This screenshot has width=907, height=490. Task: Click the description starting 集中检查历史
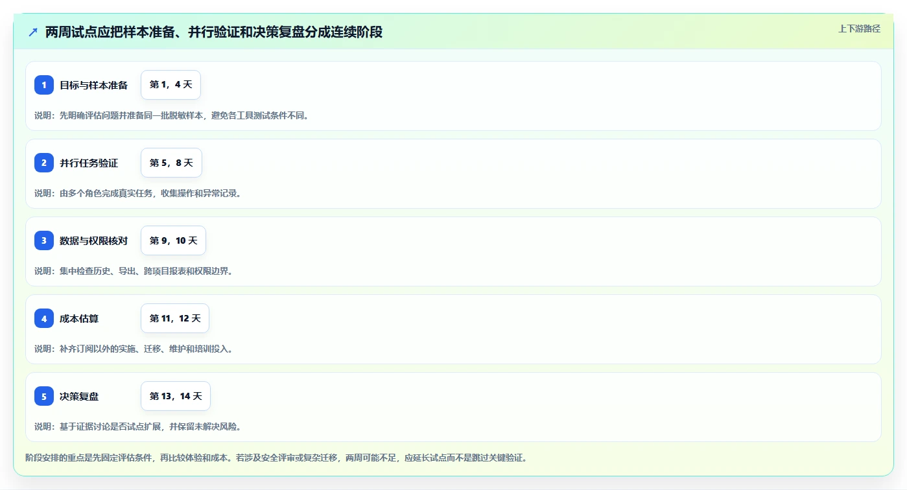coord(135,271)
